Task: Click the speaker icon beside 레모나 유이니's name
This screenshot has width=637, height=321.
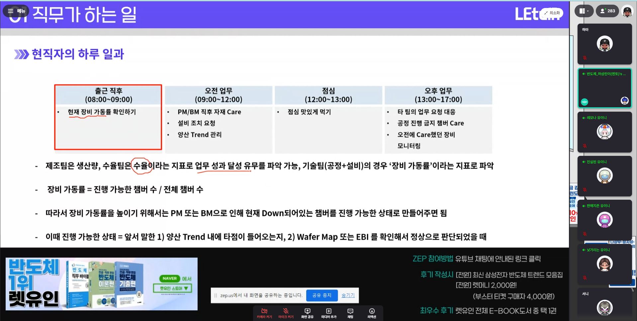Action: tap(584, 118)
